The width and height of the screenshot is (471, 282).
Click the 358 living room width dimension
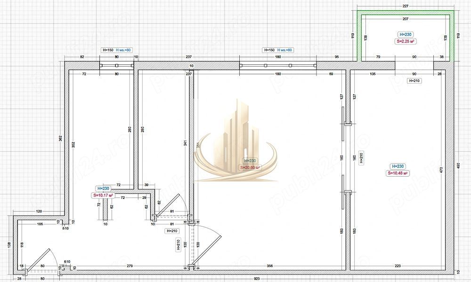270,266
